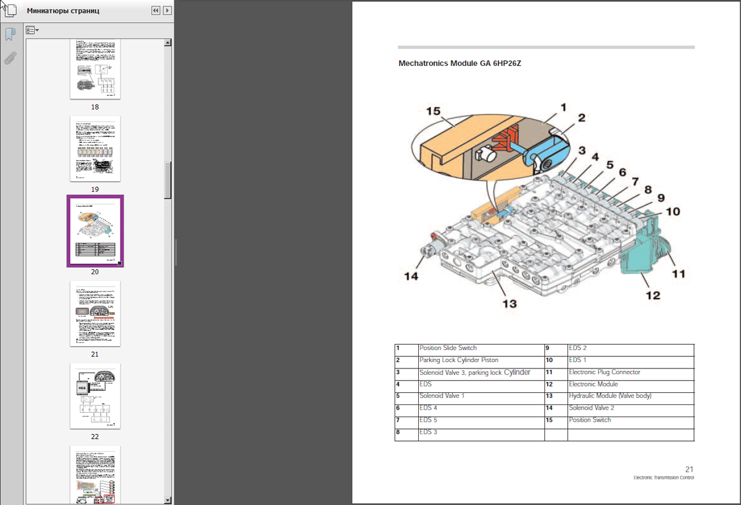Click the panel divider grip handle
Image resolution: width=741 pixels, height=505 pixels.
pyautogui.click(x=175, y=252)
